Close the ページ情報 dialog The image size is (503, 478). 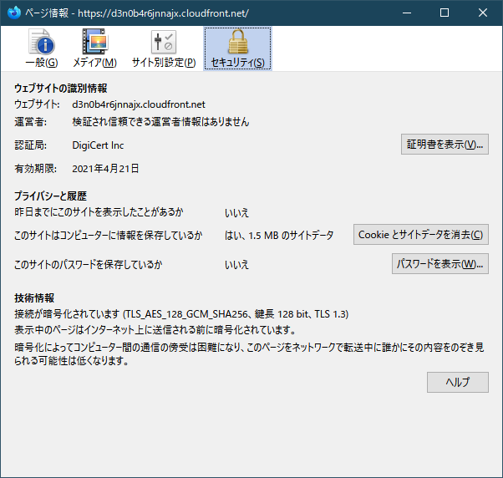tap(483, 13)
